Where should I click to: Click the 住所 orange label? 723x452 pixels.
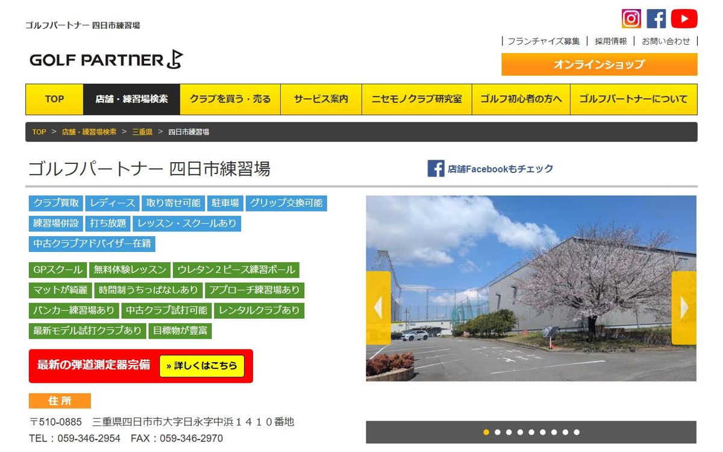[60, 401]
